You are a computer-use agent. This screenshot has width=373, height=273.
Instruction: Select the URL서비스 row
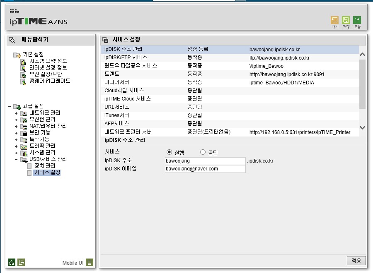(230, 107)
